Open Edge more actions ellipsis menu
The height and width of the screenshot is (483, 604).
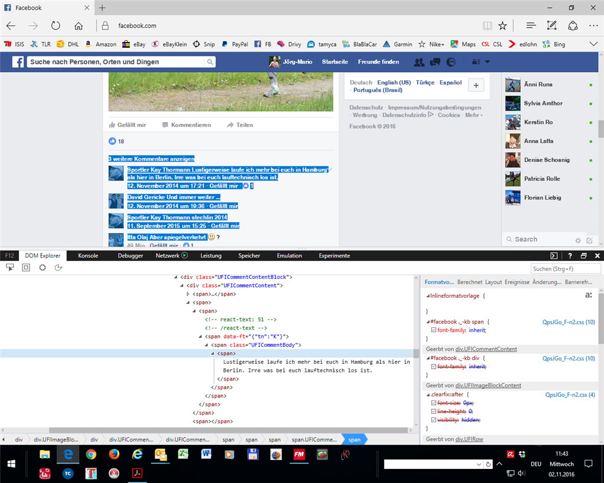[x=593, y=26]
